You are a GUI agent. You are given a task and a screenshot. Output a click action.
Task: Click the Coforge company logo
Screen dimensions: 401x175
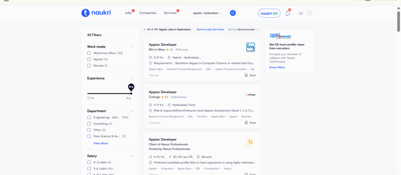click(250, 95)
